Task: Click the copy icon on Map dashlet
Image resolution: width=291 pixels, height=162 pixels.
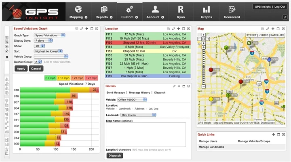Action: point(262,29)
